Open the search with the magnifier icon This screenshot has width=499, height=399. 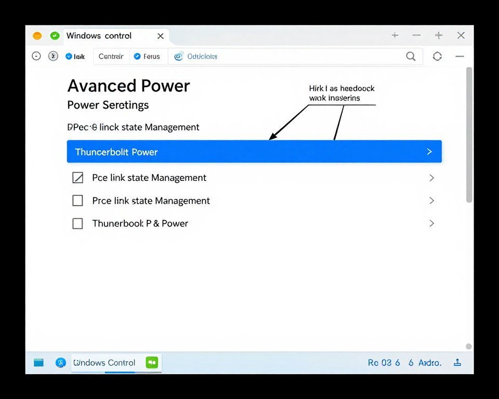click(x=411, y=56)
